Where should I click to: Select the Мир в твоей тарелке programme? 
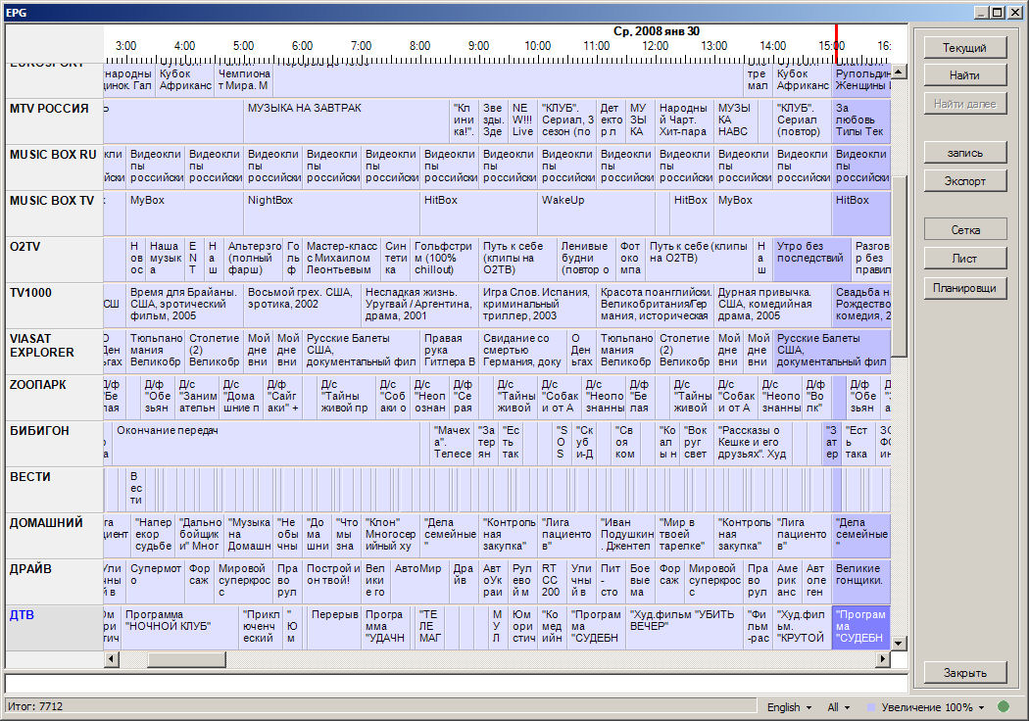(x=684, y=535)
